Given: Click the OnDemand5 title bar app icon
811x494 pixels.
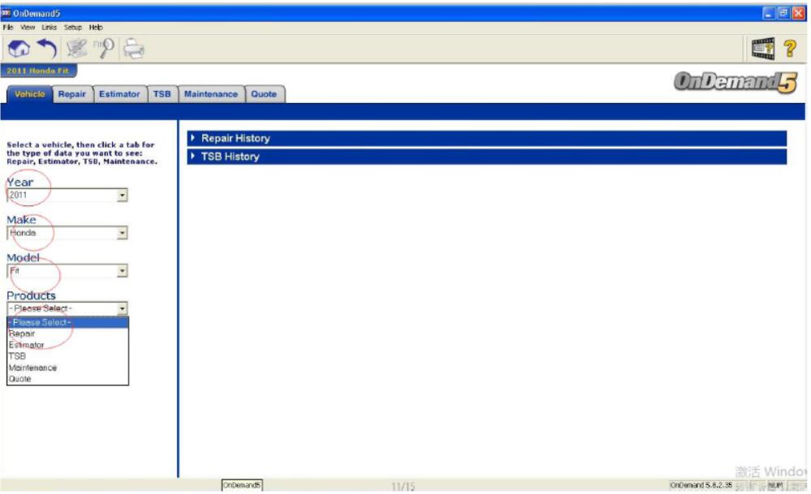Looking at the screenshot, I should coord(6,13).
